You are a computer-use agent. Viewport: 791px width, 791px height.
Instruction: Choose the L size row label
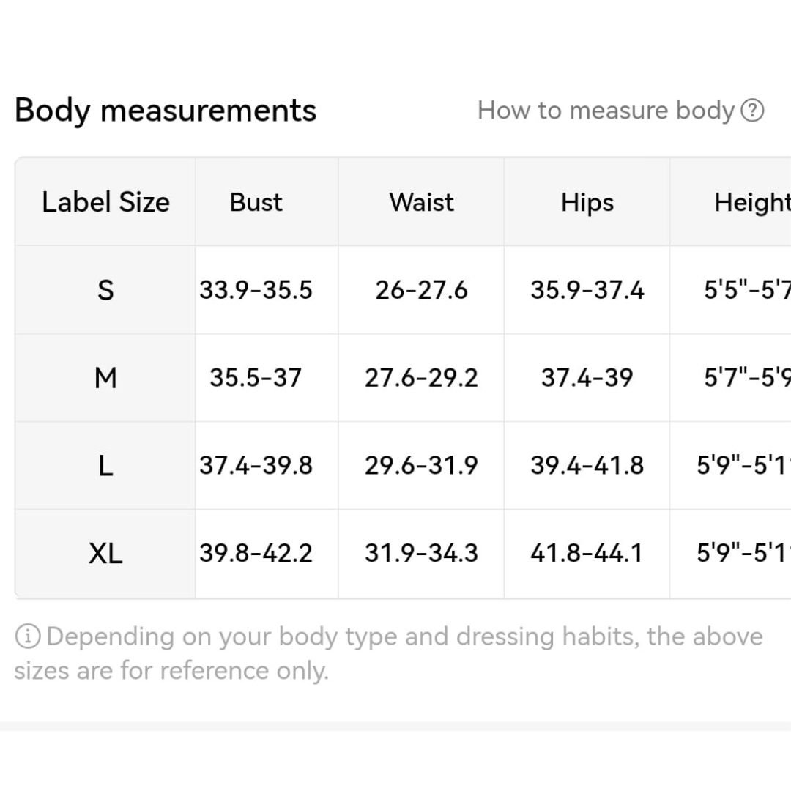105,466
